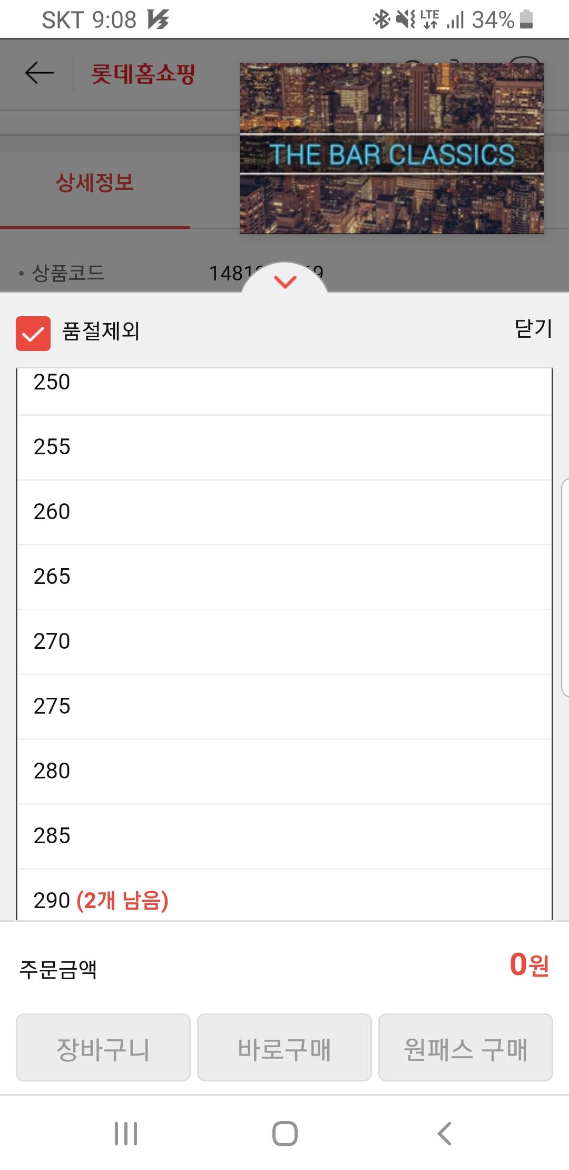This screenshot has width=569, height=1170.
Task: Open the 롯데홈쇼핑 home logo
Action: coord(143,73)
